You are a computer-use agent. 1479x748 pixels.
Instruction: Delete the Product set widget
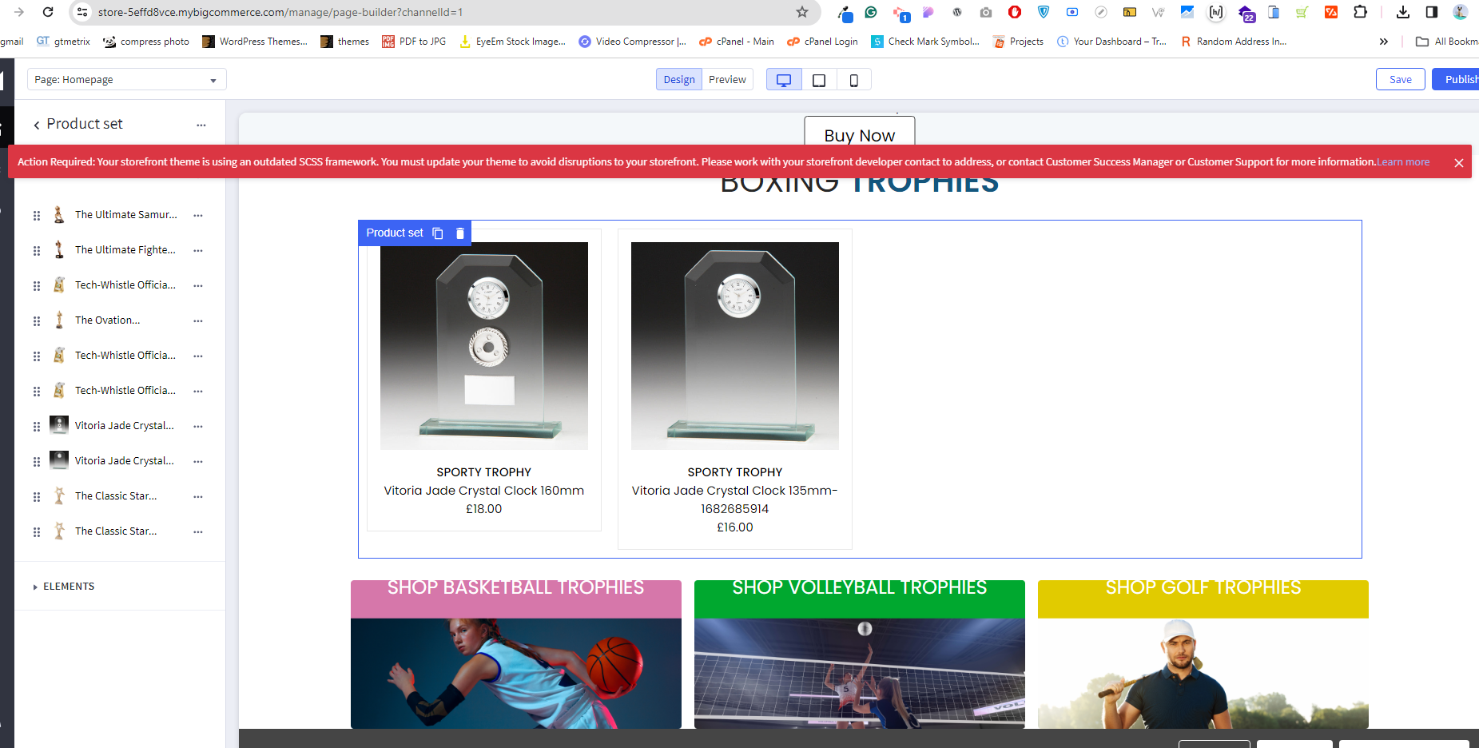[460, 233]
